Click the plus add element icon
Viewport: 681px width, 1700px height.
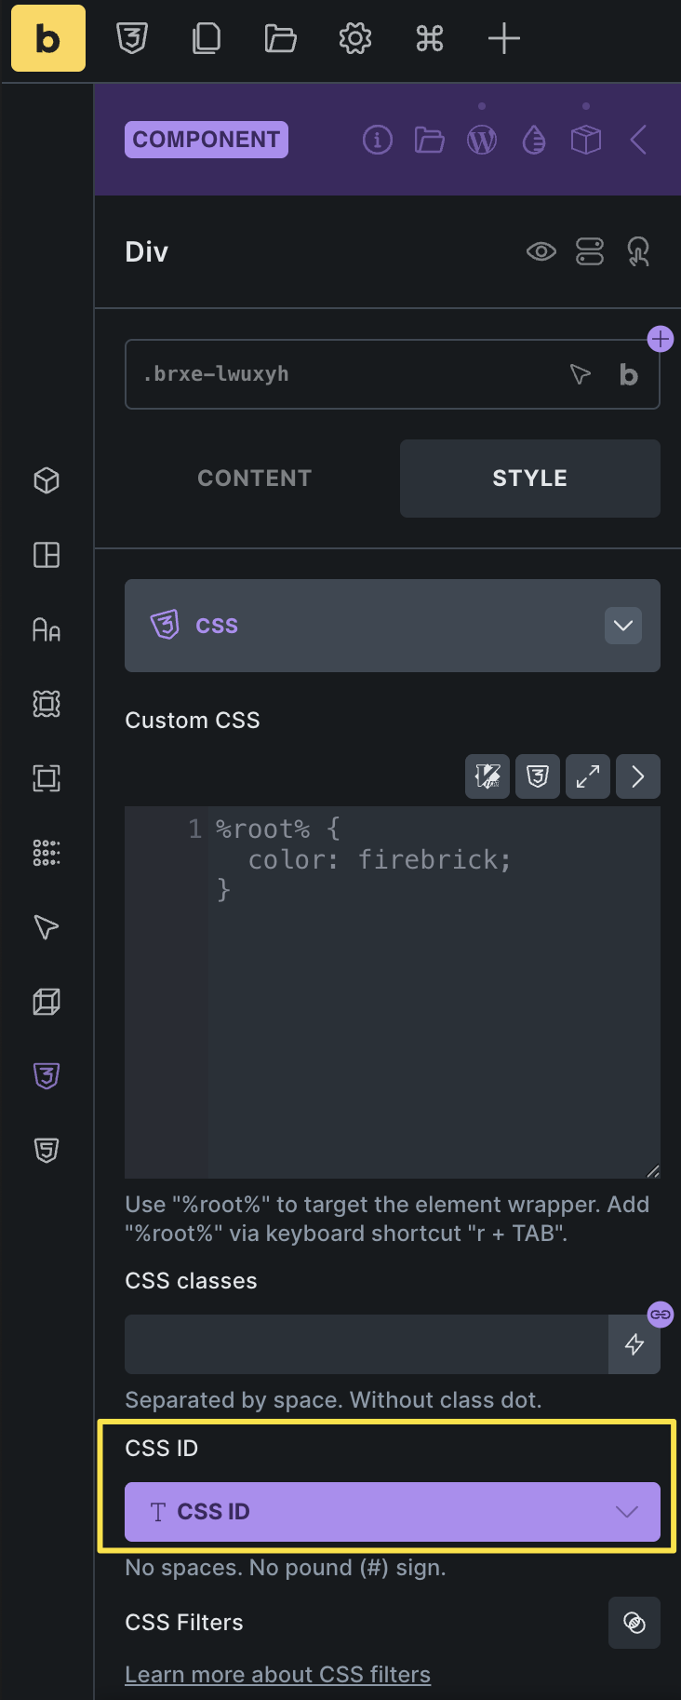pyautogui.click(x=503, y=38)
